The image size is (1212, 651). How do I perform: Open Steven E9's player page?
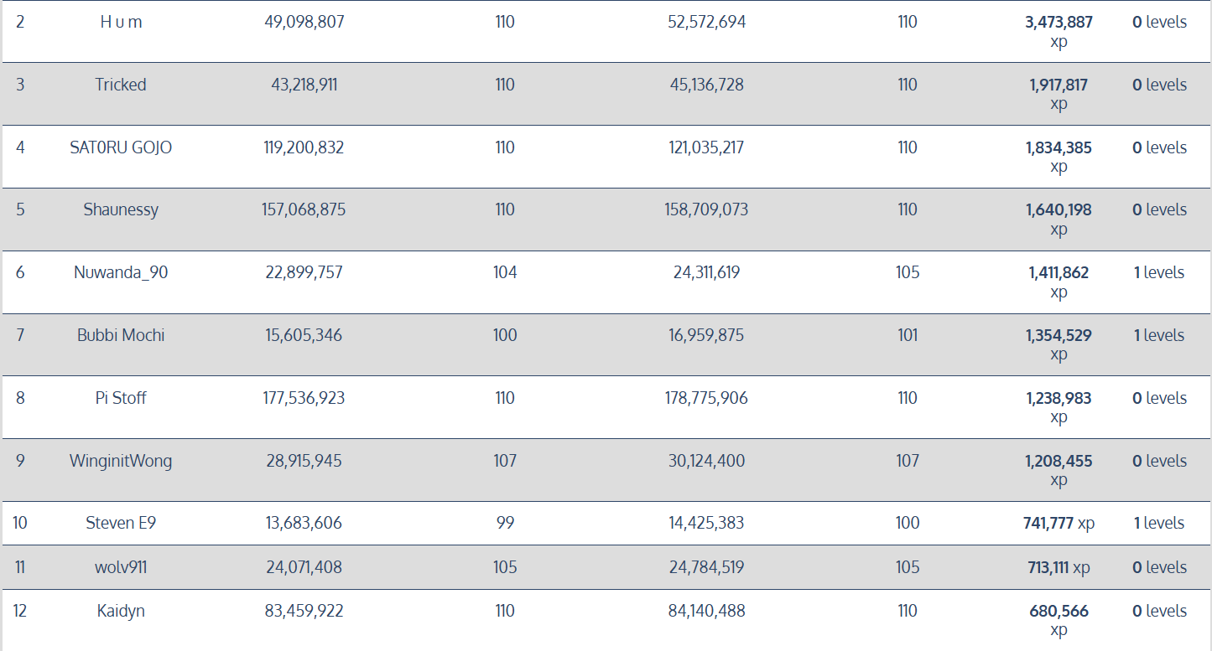[121, 523]
